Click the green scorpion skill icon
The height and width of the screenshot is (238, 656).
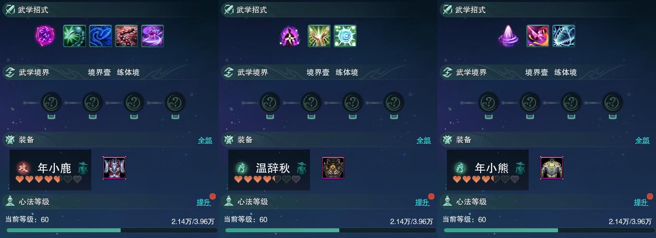74,36
